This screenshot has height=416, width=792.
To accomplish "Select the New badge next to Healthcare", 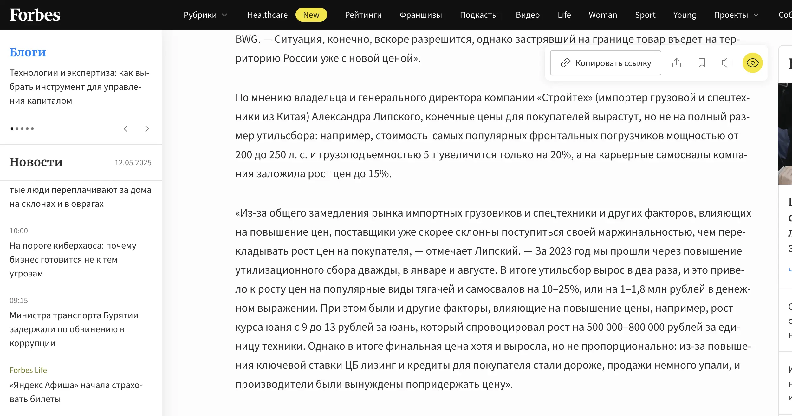I will (311, 15).
